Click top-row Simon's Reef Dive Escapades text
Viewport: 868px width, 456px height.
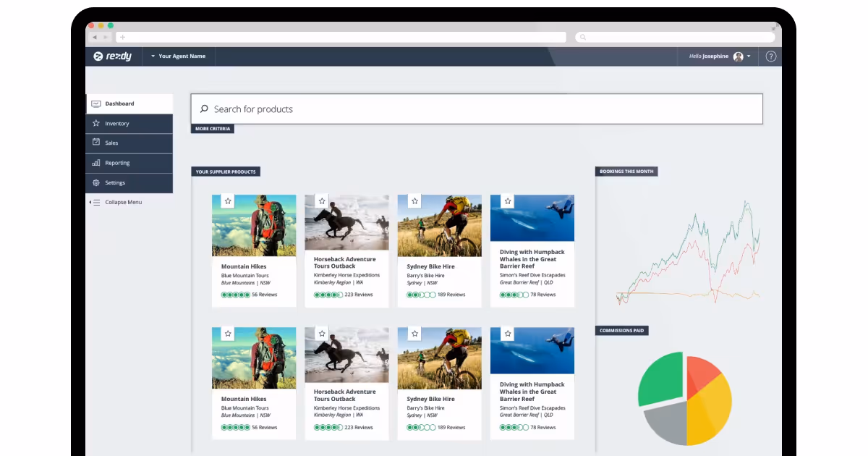coord(532,275)
